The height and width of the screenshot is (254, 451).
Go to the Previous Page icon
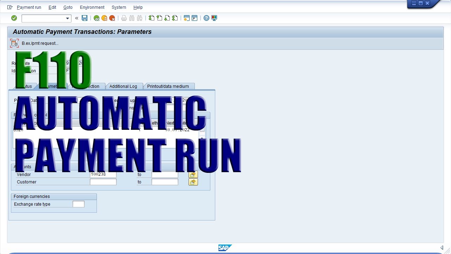159,18
